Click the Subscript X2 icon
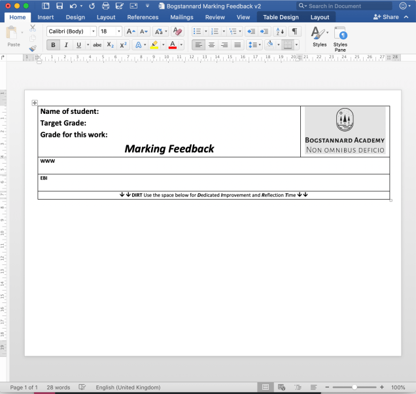Viewport: 416px width, 394px height. [110, 45]
